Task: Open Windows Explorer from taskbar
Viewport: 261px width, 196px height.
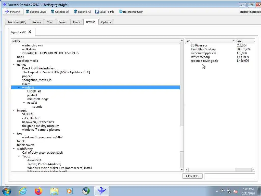Action: (54, 191)
